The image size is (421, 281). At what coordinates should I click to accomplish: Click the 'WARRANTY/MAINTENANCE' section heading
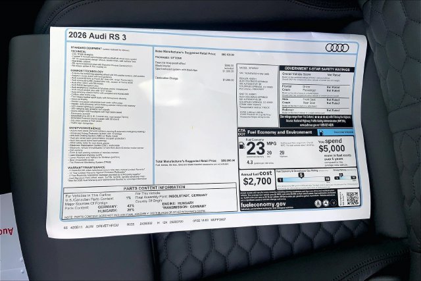[86, 167]
